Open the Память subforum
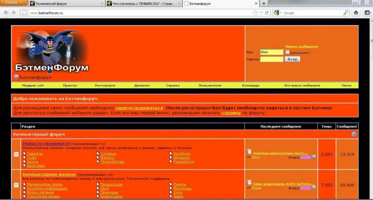Image resolution: width=373 pixels, height=200 pixels. [x=180, y=184]
